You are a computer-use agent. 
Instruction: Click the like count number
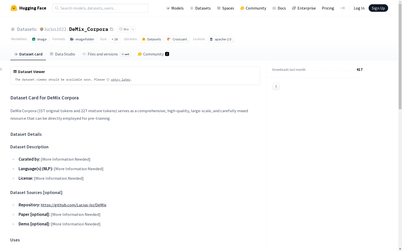(x=133, y=29)
